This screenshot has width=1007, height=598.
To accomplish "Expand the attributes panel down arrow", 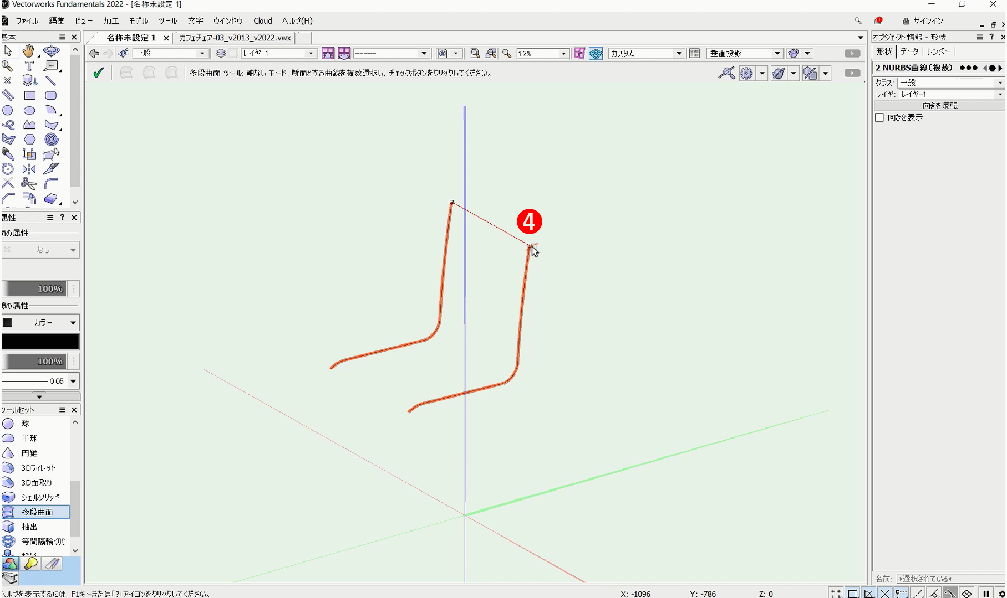I will (39, 396).
